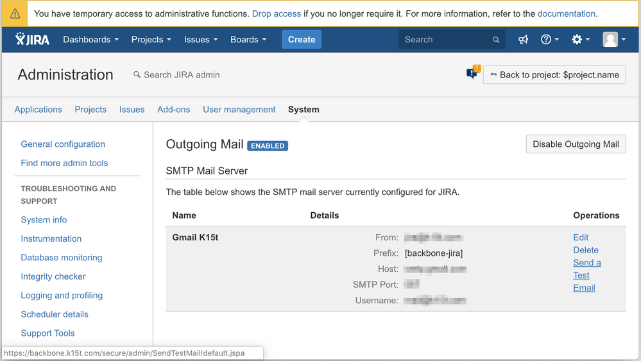
Task: Click the JIRA logo in the header
Action: 32,39
